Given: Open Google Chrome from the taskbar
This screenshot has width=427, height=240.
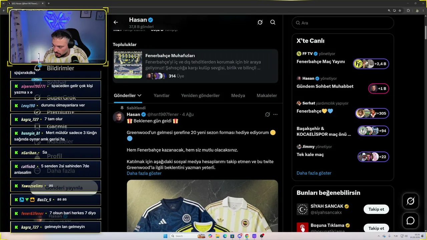Looking at the screenshot, I should [x=247, y=236].
